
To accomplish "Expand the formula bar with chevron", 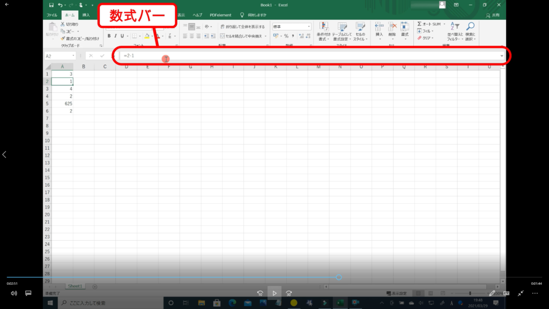I will [502, 56].
